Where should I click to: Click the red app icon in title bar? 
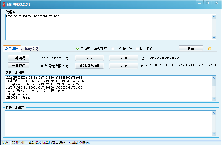pyautogui.click(x=4, y=4)
